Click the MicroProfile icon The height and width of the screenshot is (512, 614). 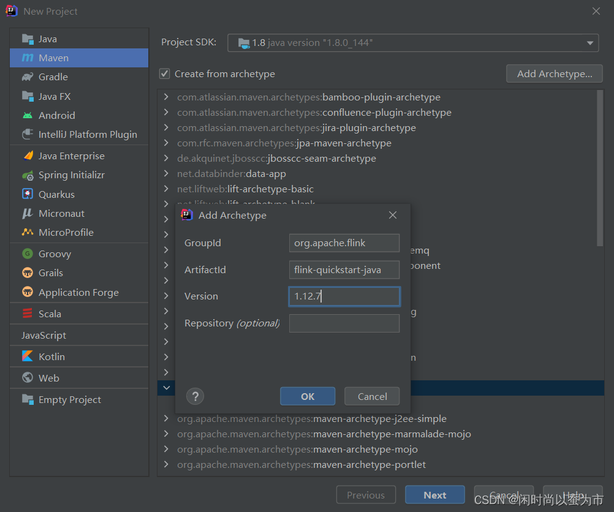click(28, 232)
